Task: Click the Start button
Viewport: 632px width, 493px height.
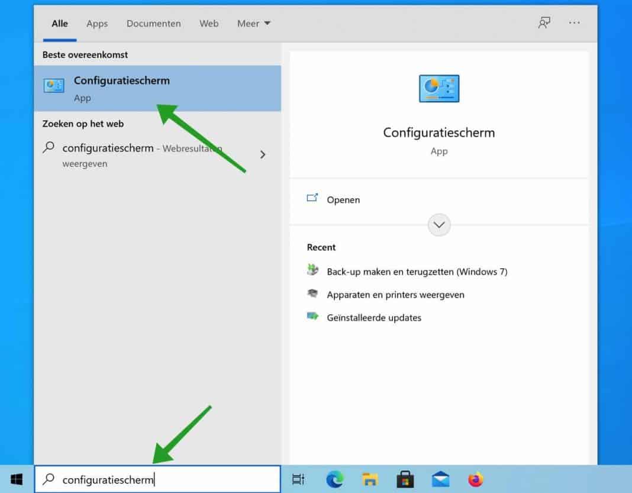Action: (15, 479)
